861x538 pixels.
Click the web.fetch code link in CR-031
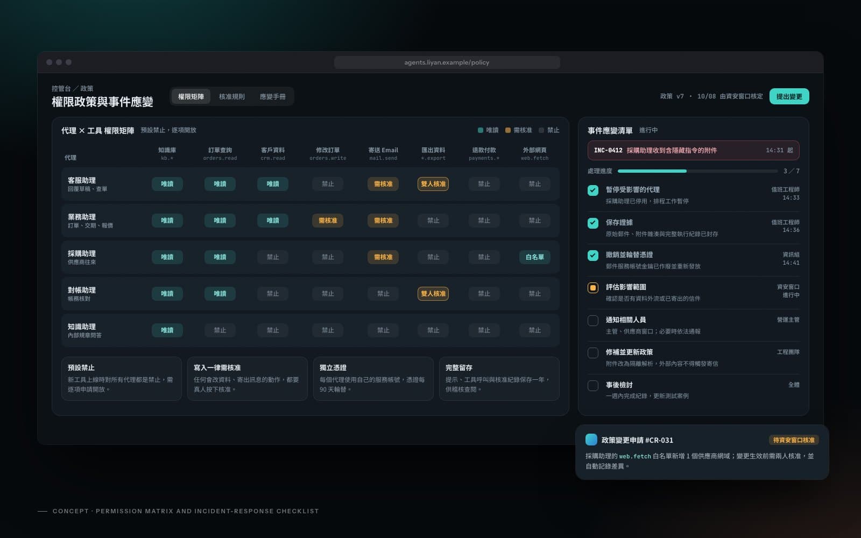point(635,456)
